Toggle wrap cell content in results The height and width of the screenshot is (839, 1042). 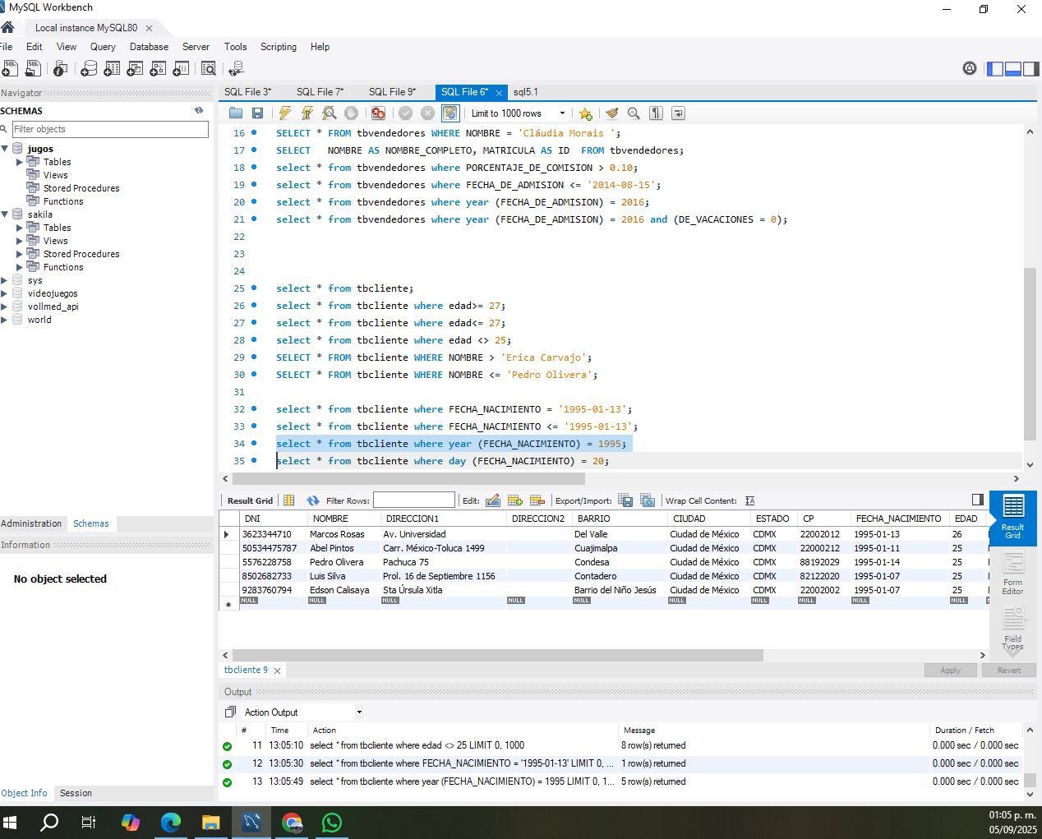[x=749, y=500]
